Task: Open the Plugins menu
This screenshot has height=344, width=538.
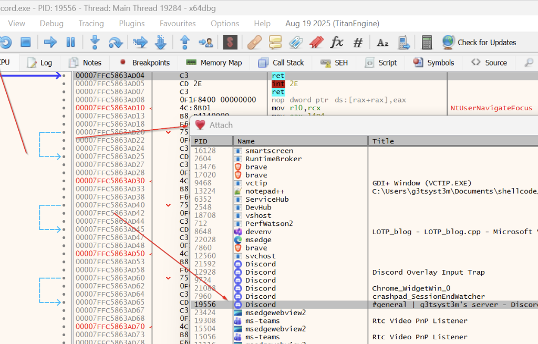Action: [x=132, y=24]
